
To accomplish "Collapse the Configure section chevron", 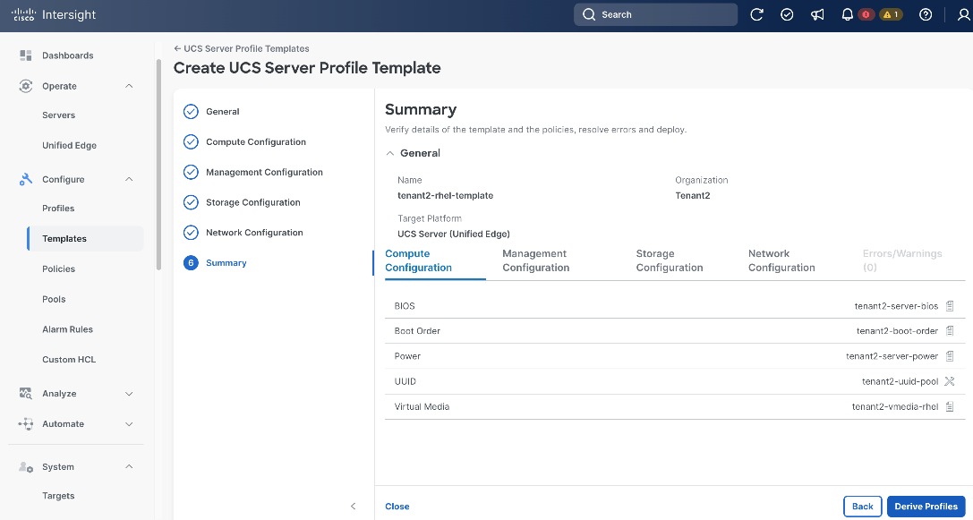I will click(x=129, y=179).
